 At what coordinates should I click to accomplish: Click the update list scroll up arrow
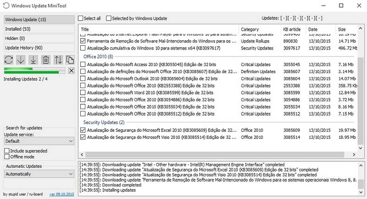(361, 28)
